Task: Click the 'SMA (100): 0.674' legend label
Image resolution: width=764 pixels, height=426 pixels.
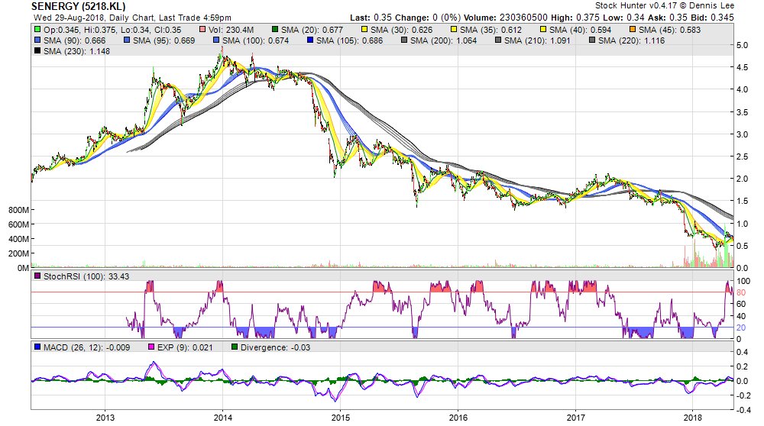Action: (256, 40)
